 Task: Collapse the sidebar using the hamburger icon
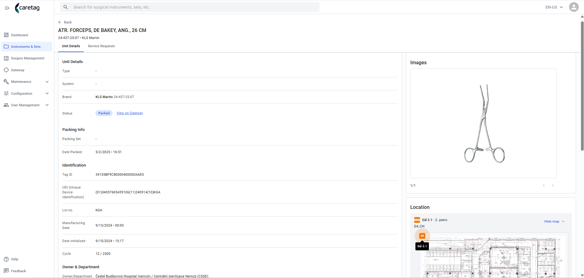7,8
